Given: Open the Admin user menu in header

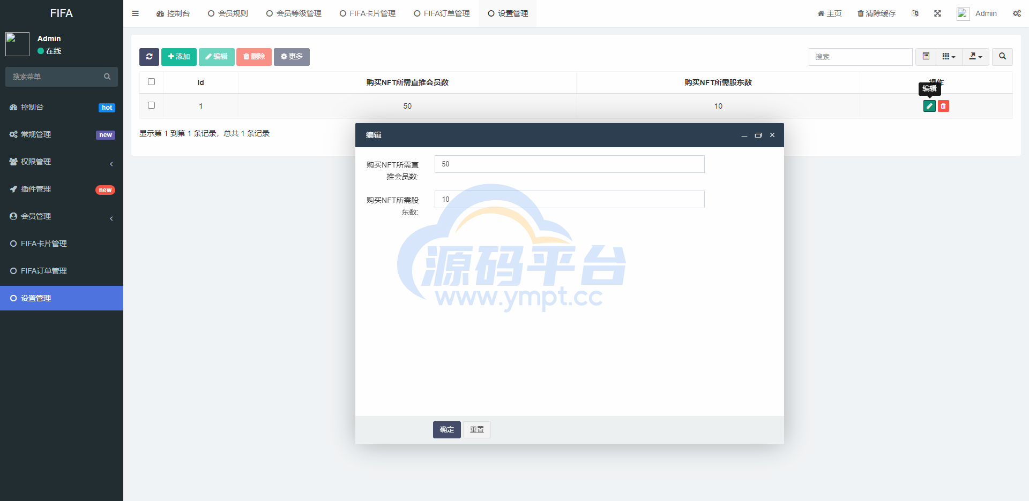Looking at the screenshot, I should 976,13.
